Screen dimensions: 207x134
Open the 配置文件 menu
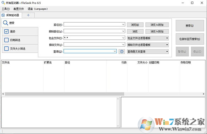19,9
